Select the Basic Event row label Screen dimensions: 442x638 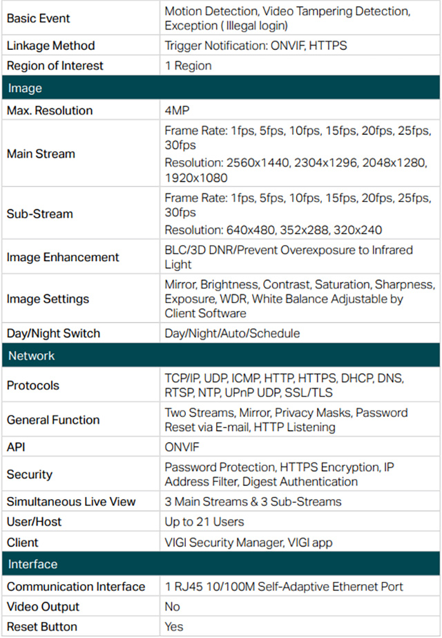pos(38,18)
